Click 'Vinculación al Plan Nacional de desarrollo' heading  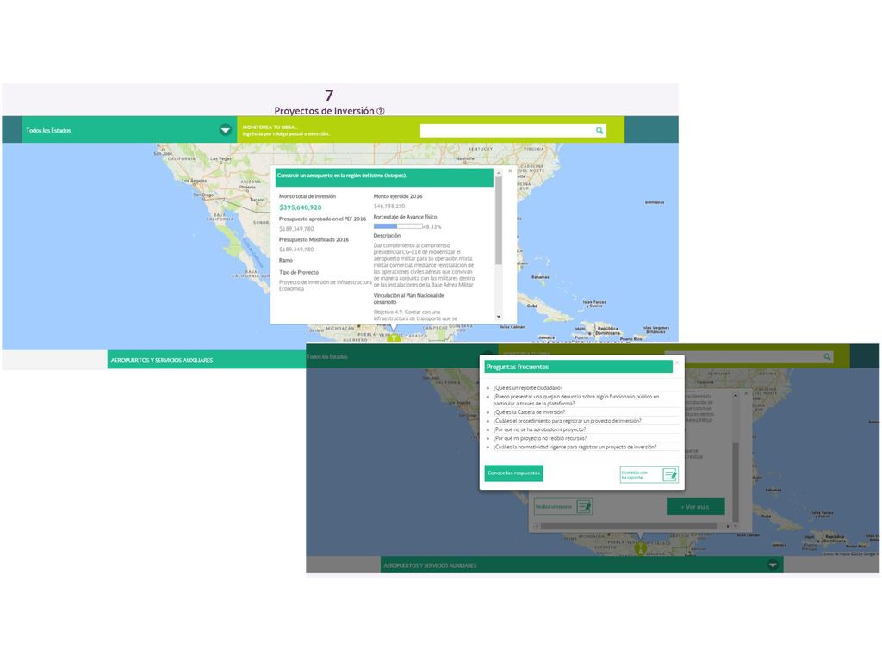408,299
